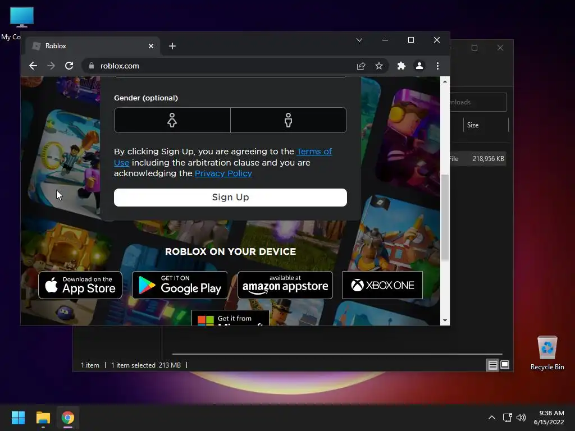Viewport: 575px width, 431px height.
Task: Open the Chrome profile avatar
Action: (x=419, y=66)
